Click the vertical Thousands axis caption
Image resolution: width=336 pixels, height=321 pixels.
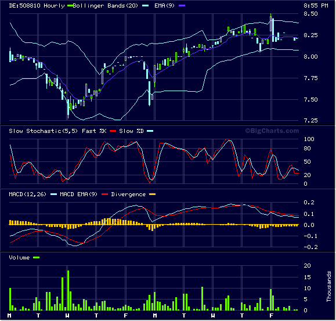pyautogui.click(x=329, y=287)
